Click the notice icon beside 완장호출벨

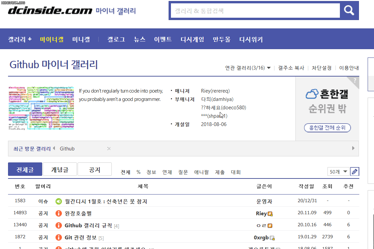click(x=59, y=213)
